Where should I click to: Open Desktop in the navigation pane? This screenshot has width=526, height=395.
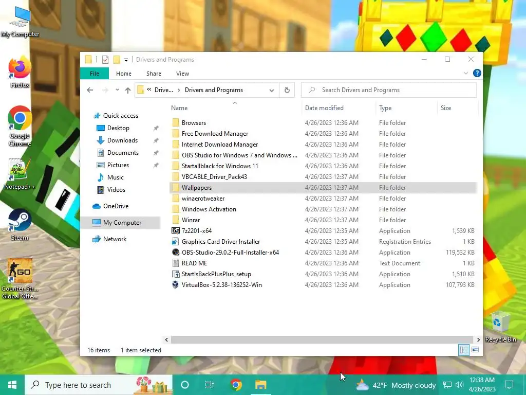coord(118,128)
